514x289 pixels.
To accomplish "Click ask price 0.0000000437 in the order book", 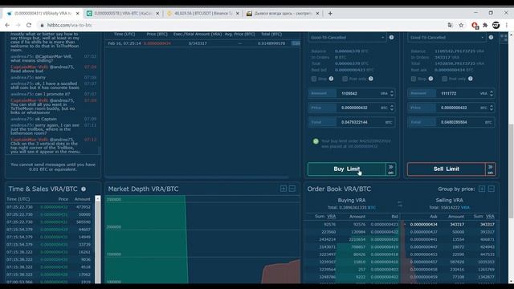I will tap(423, 232).
